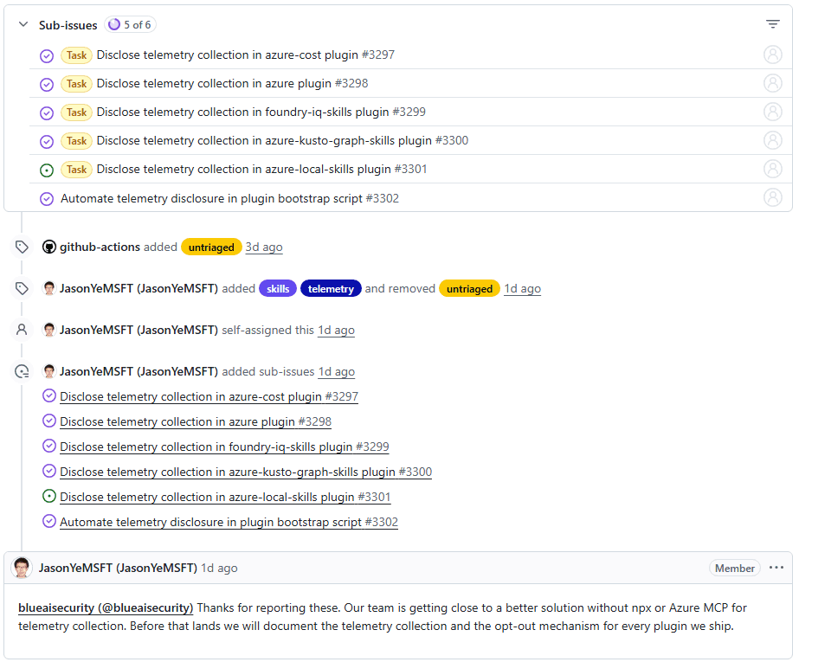Click JasonYeMSFT avatar in label change event
Image resolution: width=831 pixels, height=662 pixels.
tap(49, 289)
